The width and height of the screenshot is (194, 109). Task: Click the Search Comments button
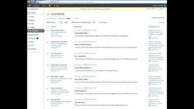click(158, 18)
